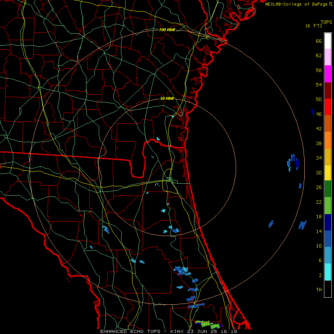Click the legend value '30'

click(319, 173)
